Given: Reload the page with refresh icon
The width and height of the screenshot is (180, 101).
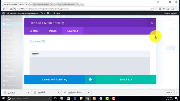Looking at the screenshot, I should pyautogui.click(x=11, y=9).
